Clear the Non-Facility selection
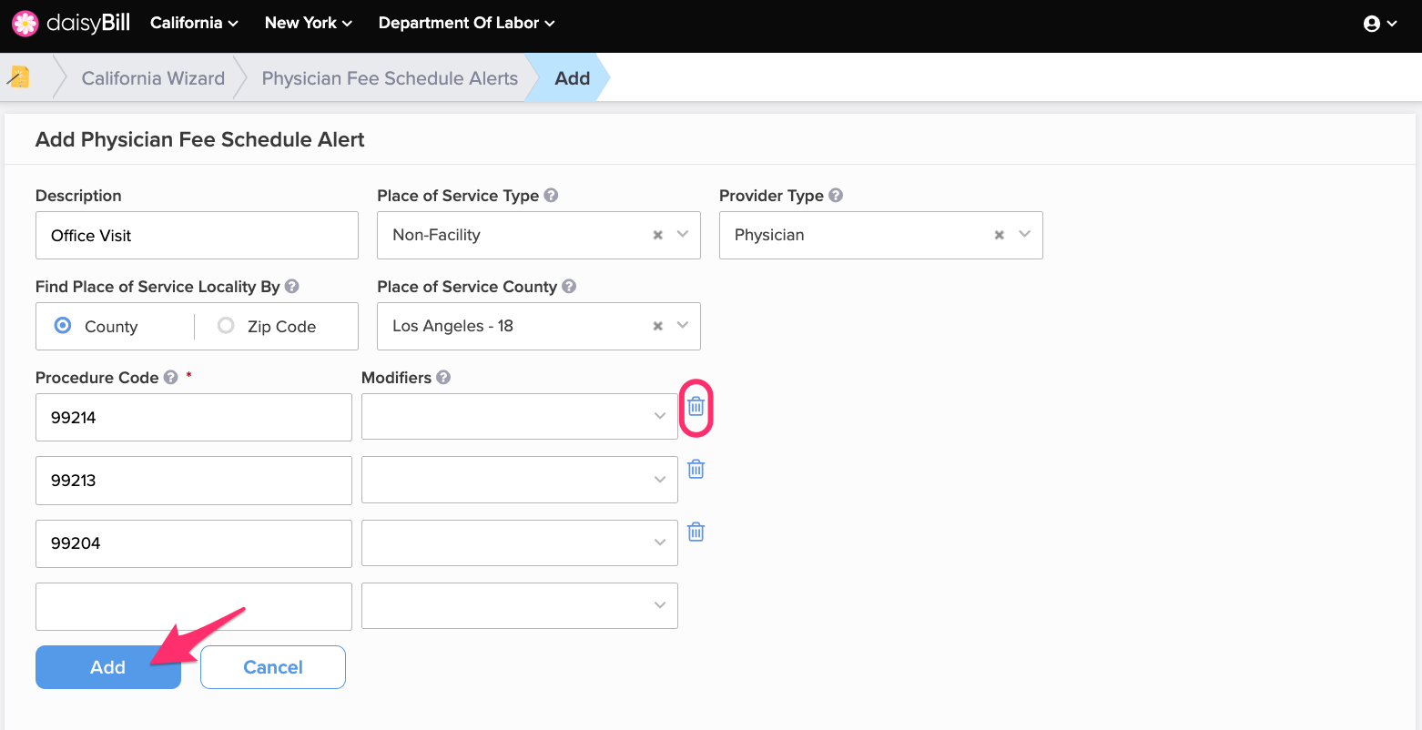The height and width of the screenshot is (730, 1422). tap(657, 235)
